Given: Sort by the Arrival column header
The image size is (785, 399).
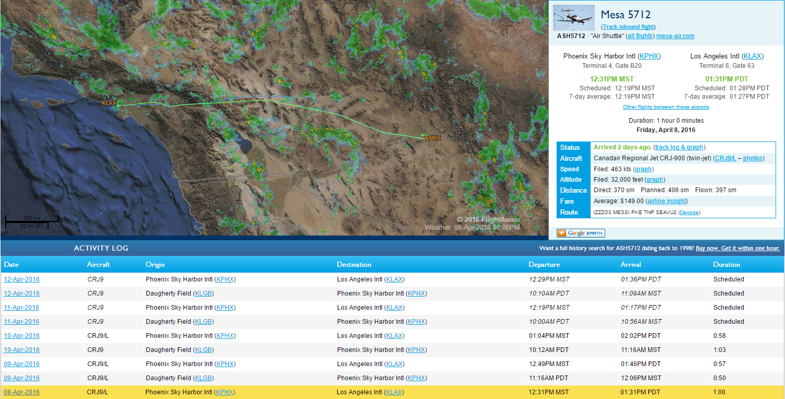Looking at the screenshot, I should pos(631,265).
